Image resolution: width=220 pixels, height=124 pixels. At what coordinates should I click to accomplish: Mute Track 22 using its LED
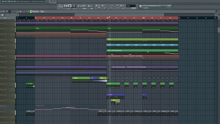click(14, 86)
